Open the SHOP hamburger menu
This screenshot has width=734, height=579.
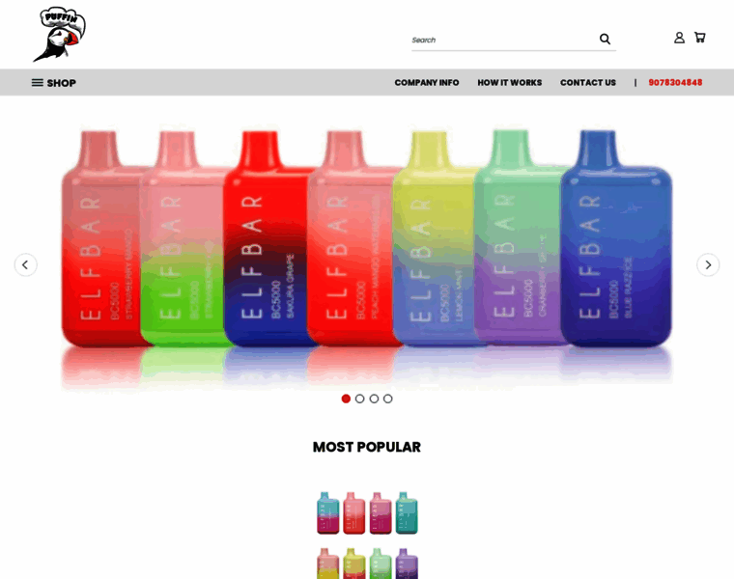click(x=54, y=83)
